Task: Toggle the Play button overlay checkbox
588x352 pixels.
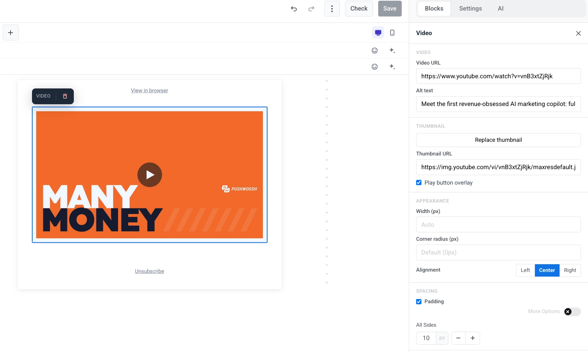Action: click(x=419, y=182)
